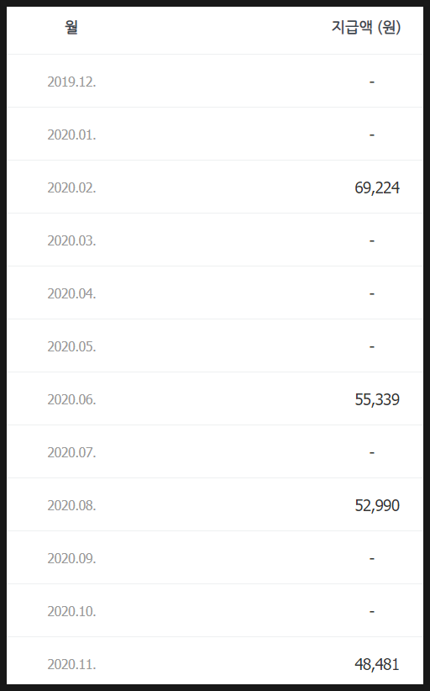Select the 2019.12. month row

tap(215, 82)
